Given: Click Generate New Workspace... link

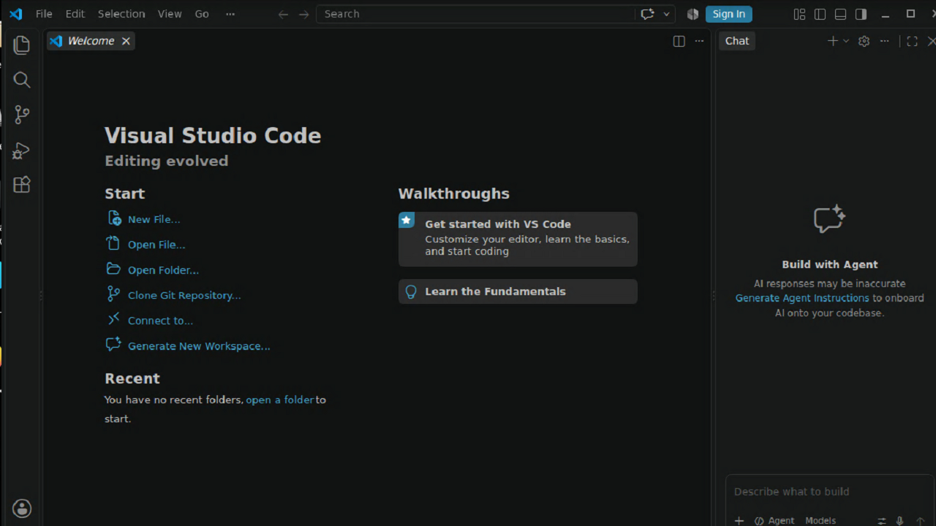Looking at the screenshot, I should click(199, 346).
